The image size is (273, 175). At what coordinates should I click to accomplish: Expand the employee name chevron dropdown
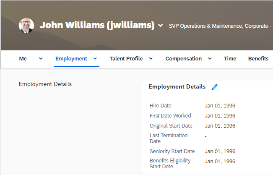160,26
